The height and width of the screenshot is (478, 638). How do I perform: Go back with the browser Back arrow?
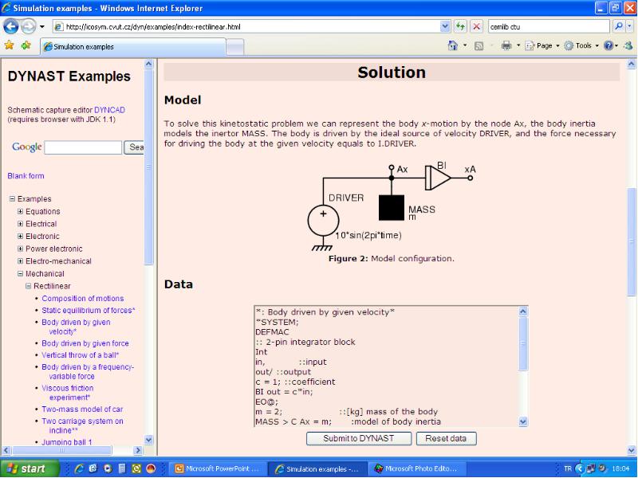point(11,27)
